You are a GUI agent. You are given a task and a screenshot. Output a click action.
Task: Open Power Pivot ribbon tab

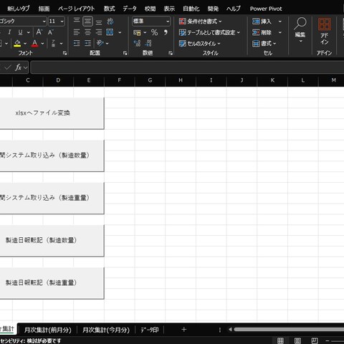[266, 9]
